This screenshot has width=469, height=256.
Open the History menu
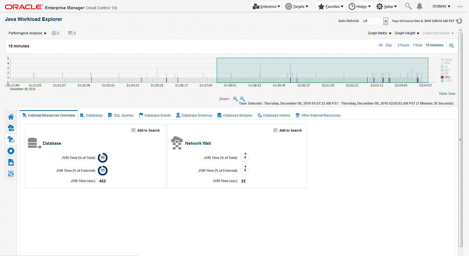pyautogui.click(x=360, y=6)
